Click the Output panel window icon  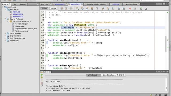tap(41, 72)
